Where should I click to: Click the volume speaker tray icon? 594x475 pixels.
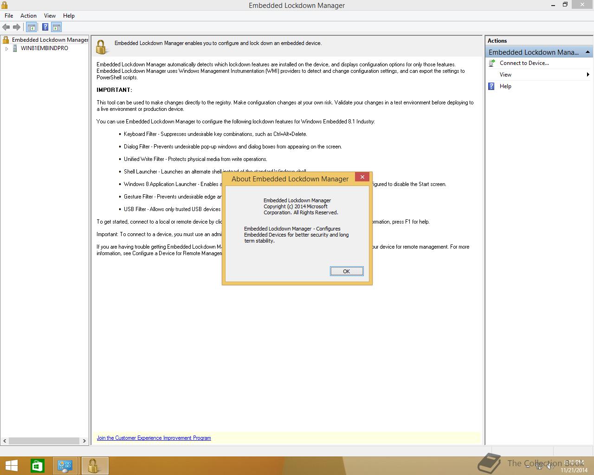coord(550,466)
